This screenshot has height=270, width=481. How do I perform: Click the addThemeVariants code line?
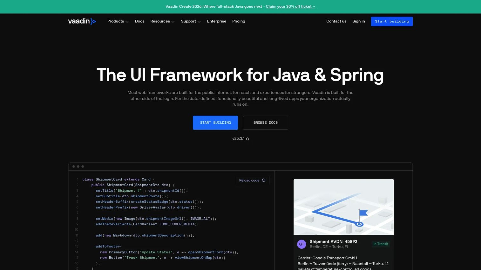point(147,224)
